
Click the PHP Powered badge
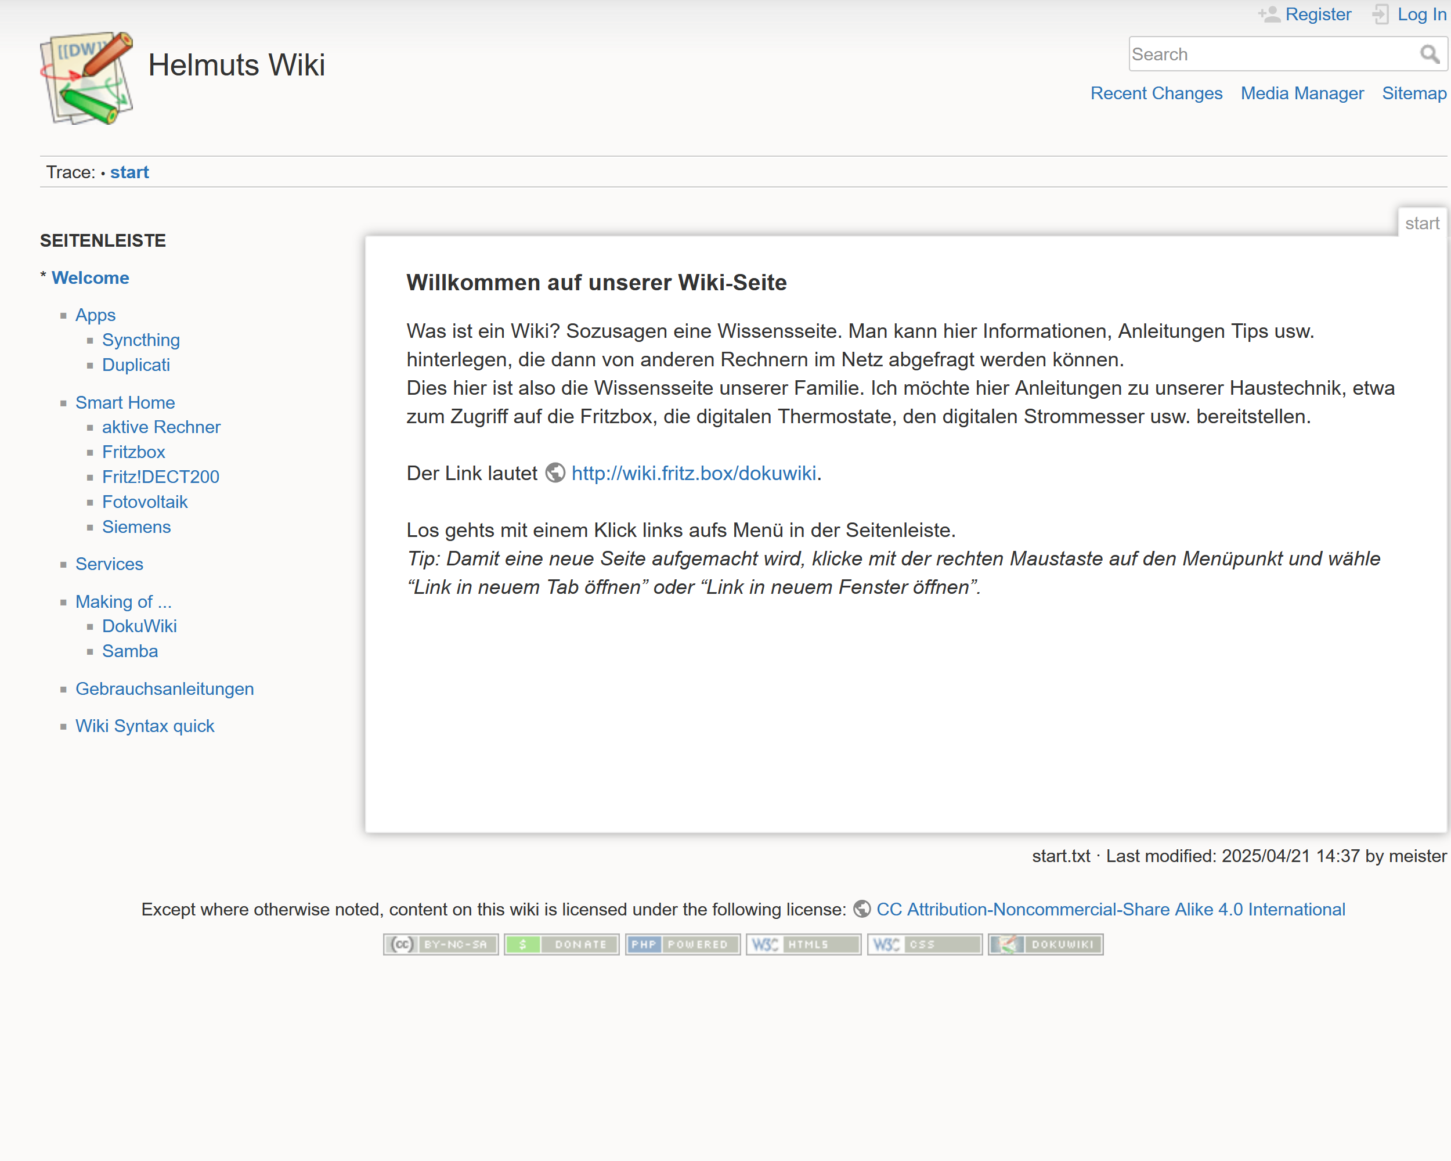coord(683,944)
